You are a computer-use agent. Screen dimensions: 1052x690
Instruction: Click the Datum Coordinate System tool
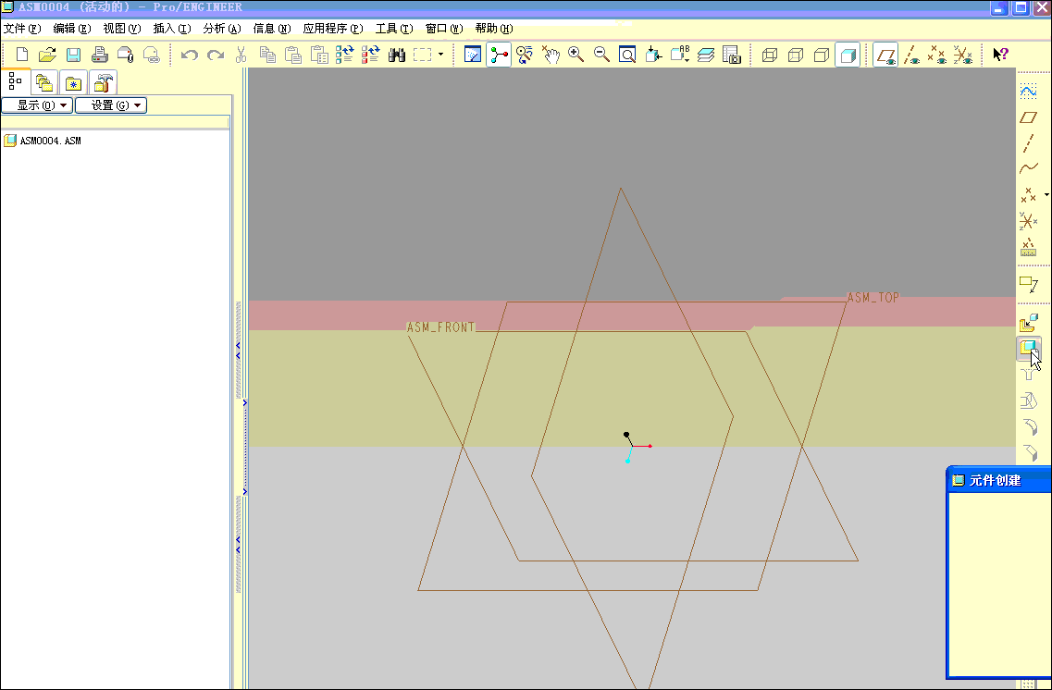(1028, 221)
